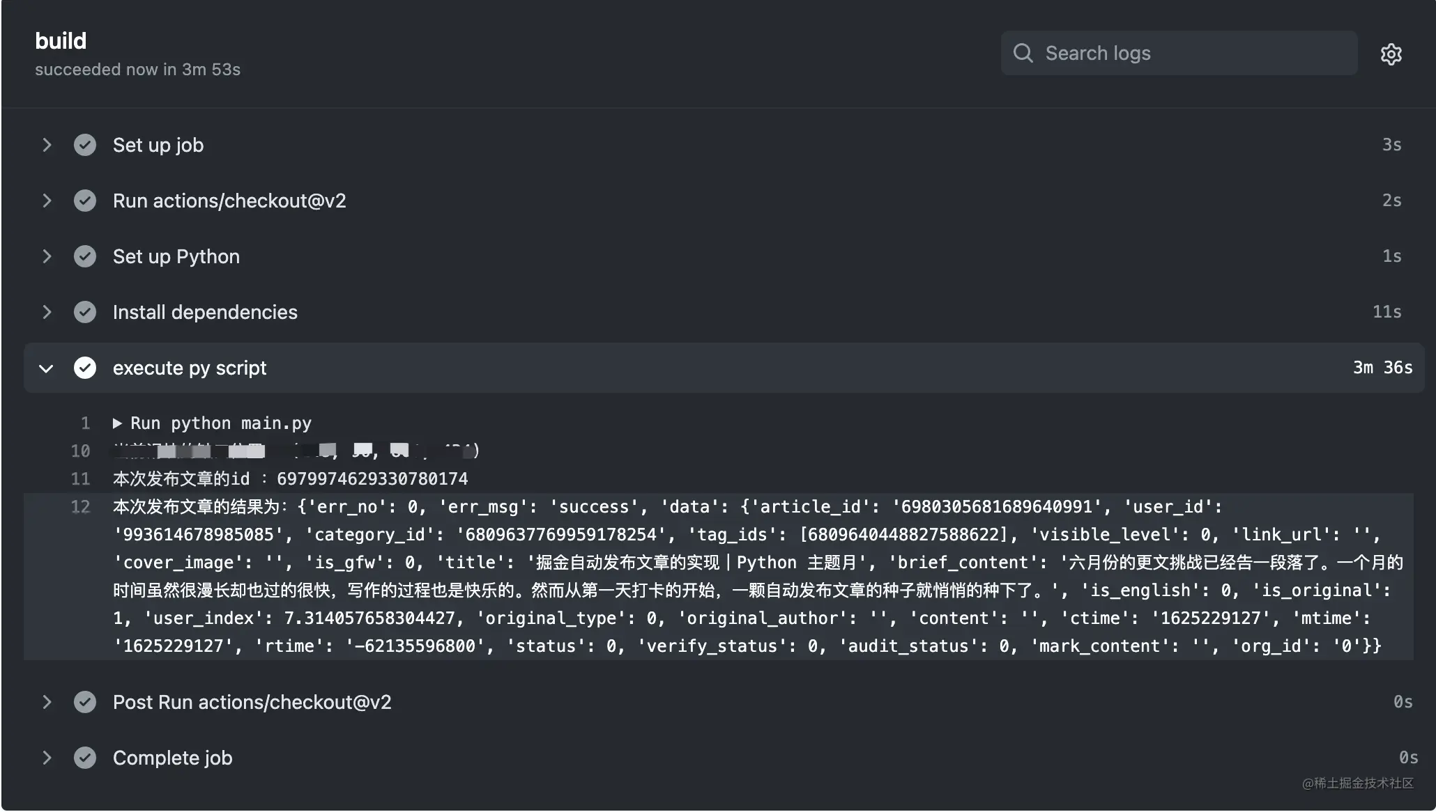
Task: Click the 3m 36s duration of execute py script
Action: click(x=1382, y=368)
